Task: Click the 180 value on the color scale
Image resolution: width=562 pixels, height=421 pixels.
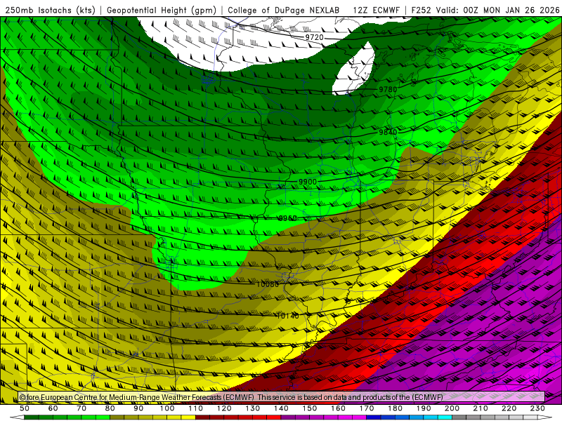Action: (x=395, y=408)
